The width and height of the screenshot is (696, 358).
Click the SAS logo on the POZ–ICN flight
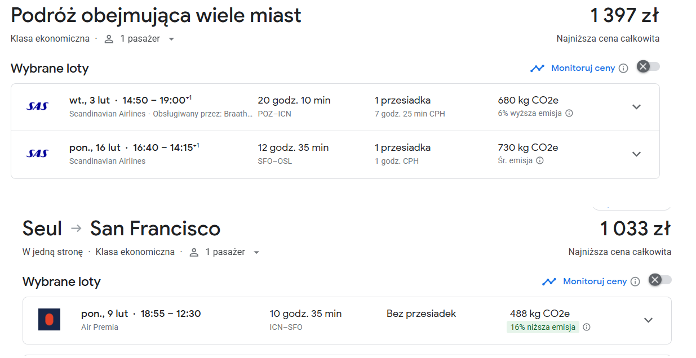pyautogui.click(x=37, y=106)
